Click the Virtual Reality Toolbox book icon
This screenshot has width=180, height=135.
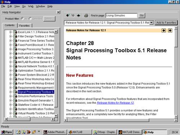coord(15,113)
